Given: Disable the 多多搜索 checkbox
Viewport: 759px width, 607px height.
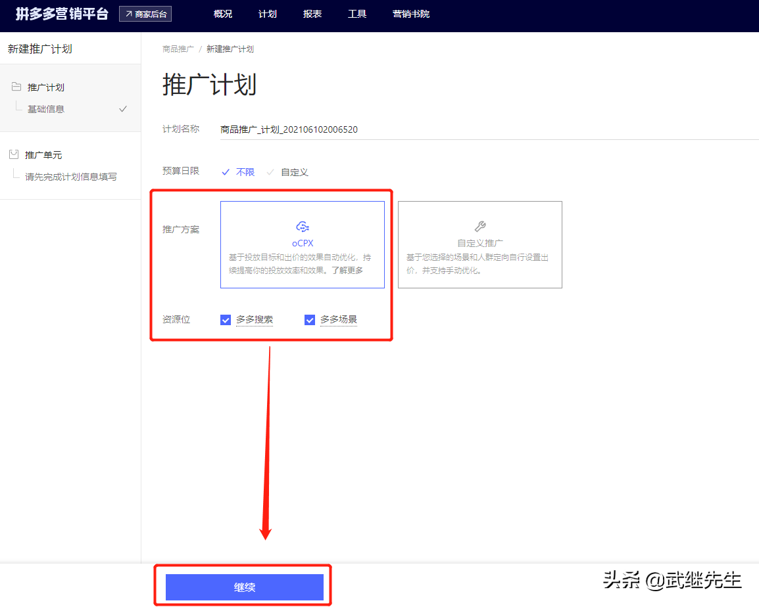Looking at the screenshot, I should (226, 319).
